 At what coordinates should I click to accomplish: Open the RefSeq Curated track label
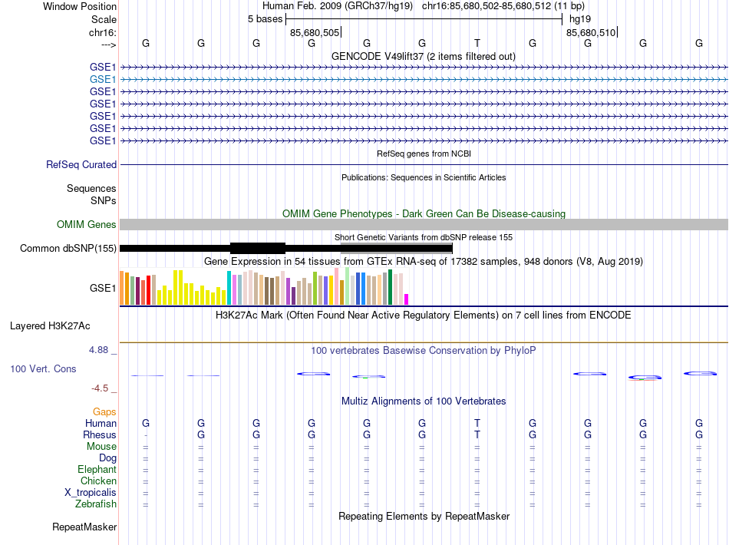[x=81, y=164]
